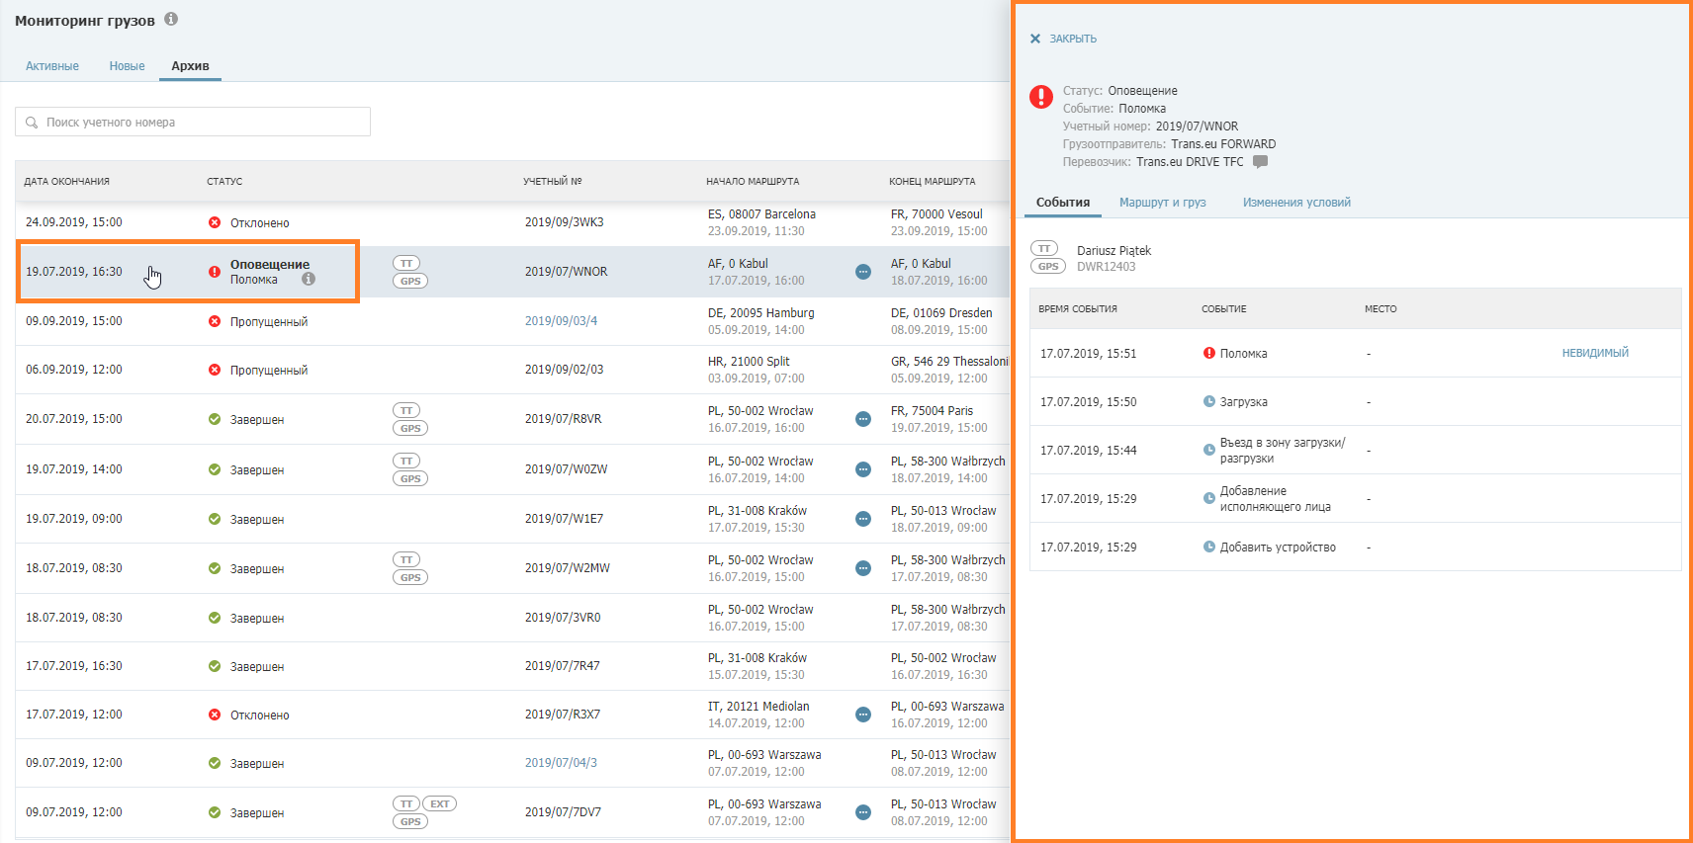Click the Поиск учетного номера search field
Image resolution: width=1693 pixels, height=843 pixels.
click(x=193, y=122)
